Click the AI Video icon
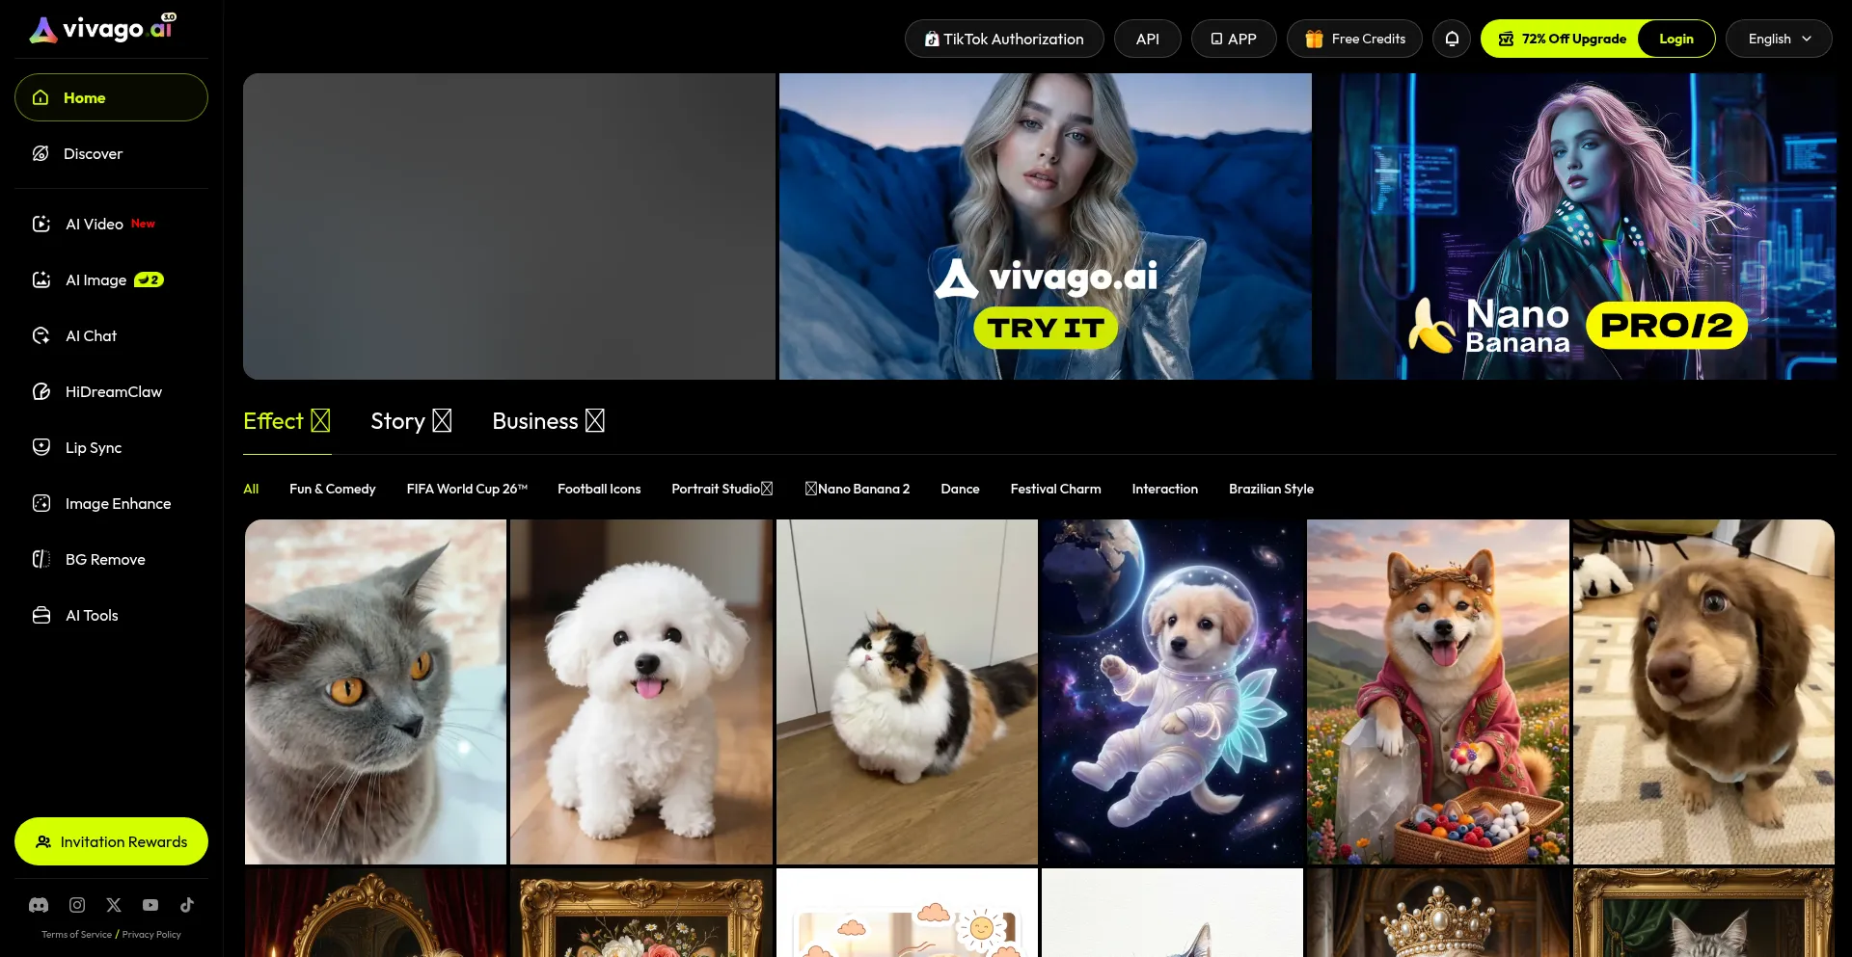This screenshot has width=1852, height=957. click(x=41, y=224)
